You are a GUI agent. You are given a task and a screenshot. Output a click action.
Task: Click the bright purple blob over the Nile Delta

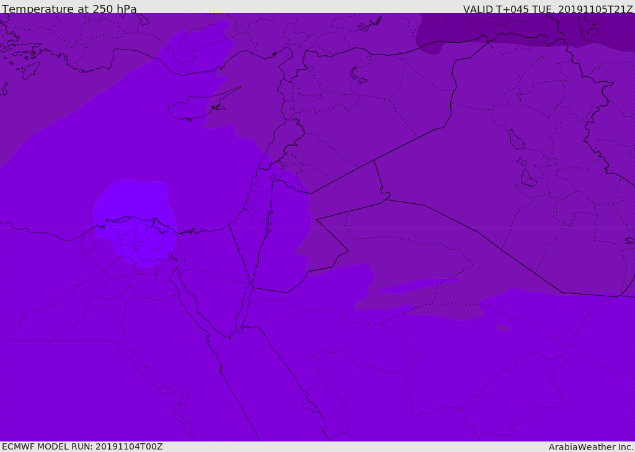point(135,223)
